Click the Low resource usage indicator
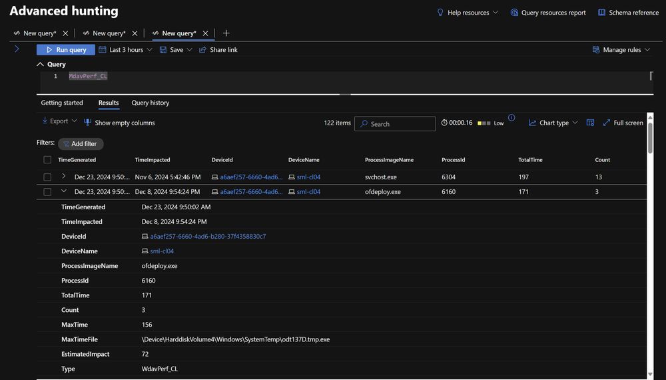666x380 pixels. tap(491, 123)
